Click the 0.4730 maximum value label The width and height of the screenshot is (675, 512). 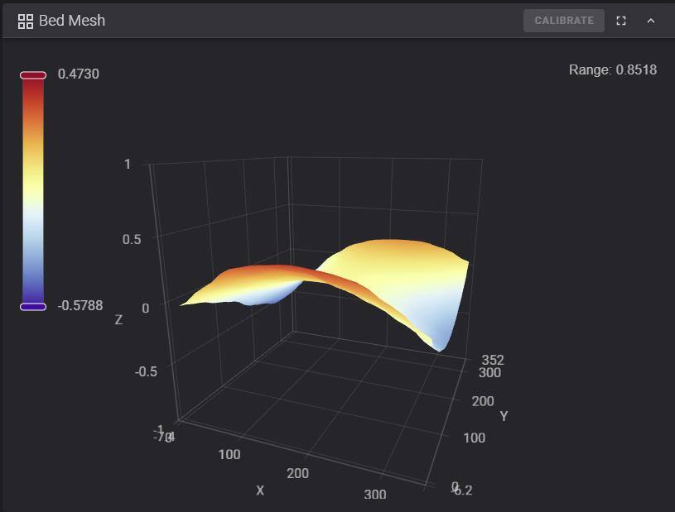point(78,74)
